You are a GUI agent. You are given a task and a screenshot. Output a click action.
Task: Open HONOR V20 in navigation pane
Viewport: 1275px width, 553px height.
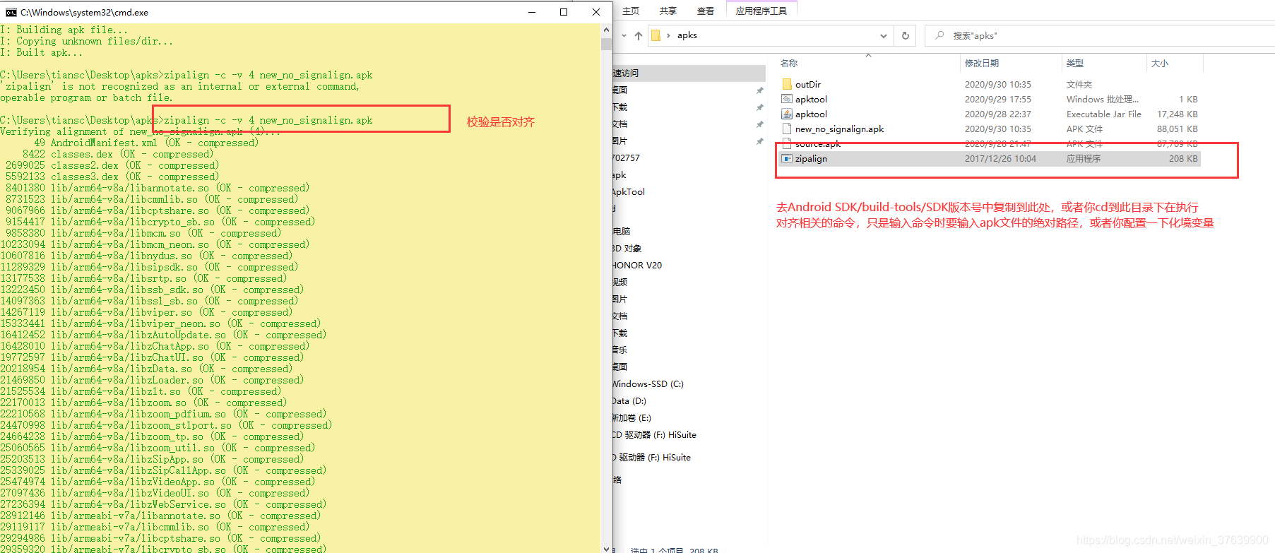pyautogui.click(x=637, y=266)
